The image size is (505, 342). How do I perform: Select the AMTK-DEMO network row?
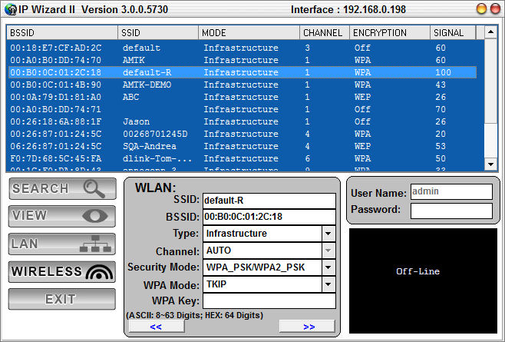243,85
